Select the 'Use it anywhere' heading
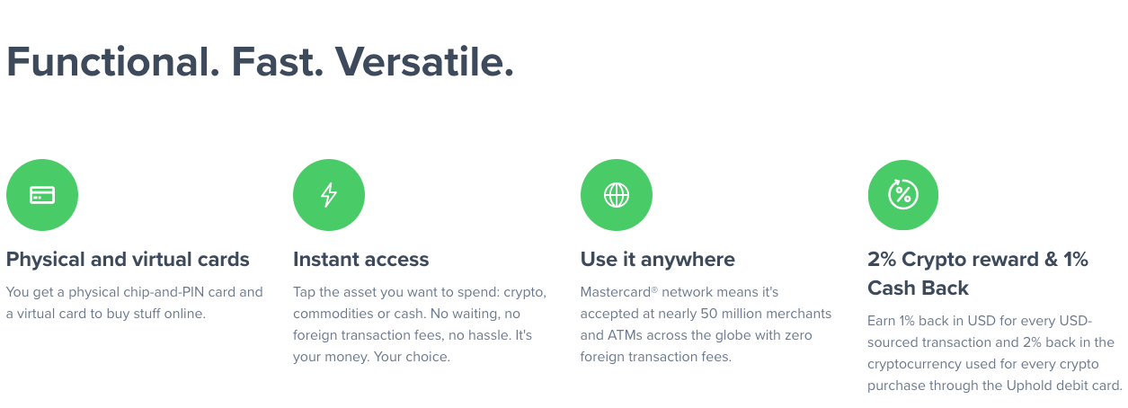Viewport: 1128px width, 408px height. click(x=658, y=260)
